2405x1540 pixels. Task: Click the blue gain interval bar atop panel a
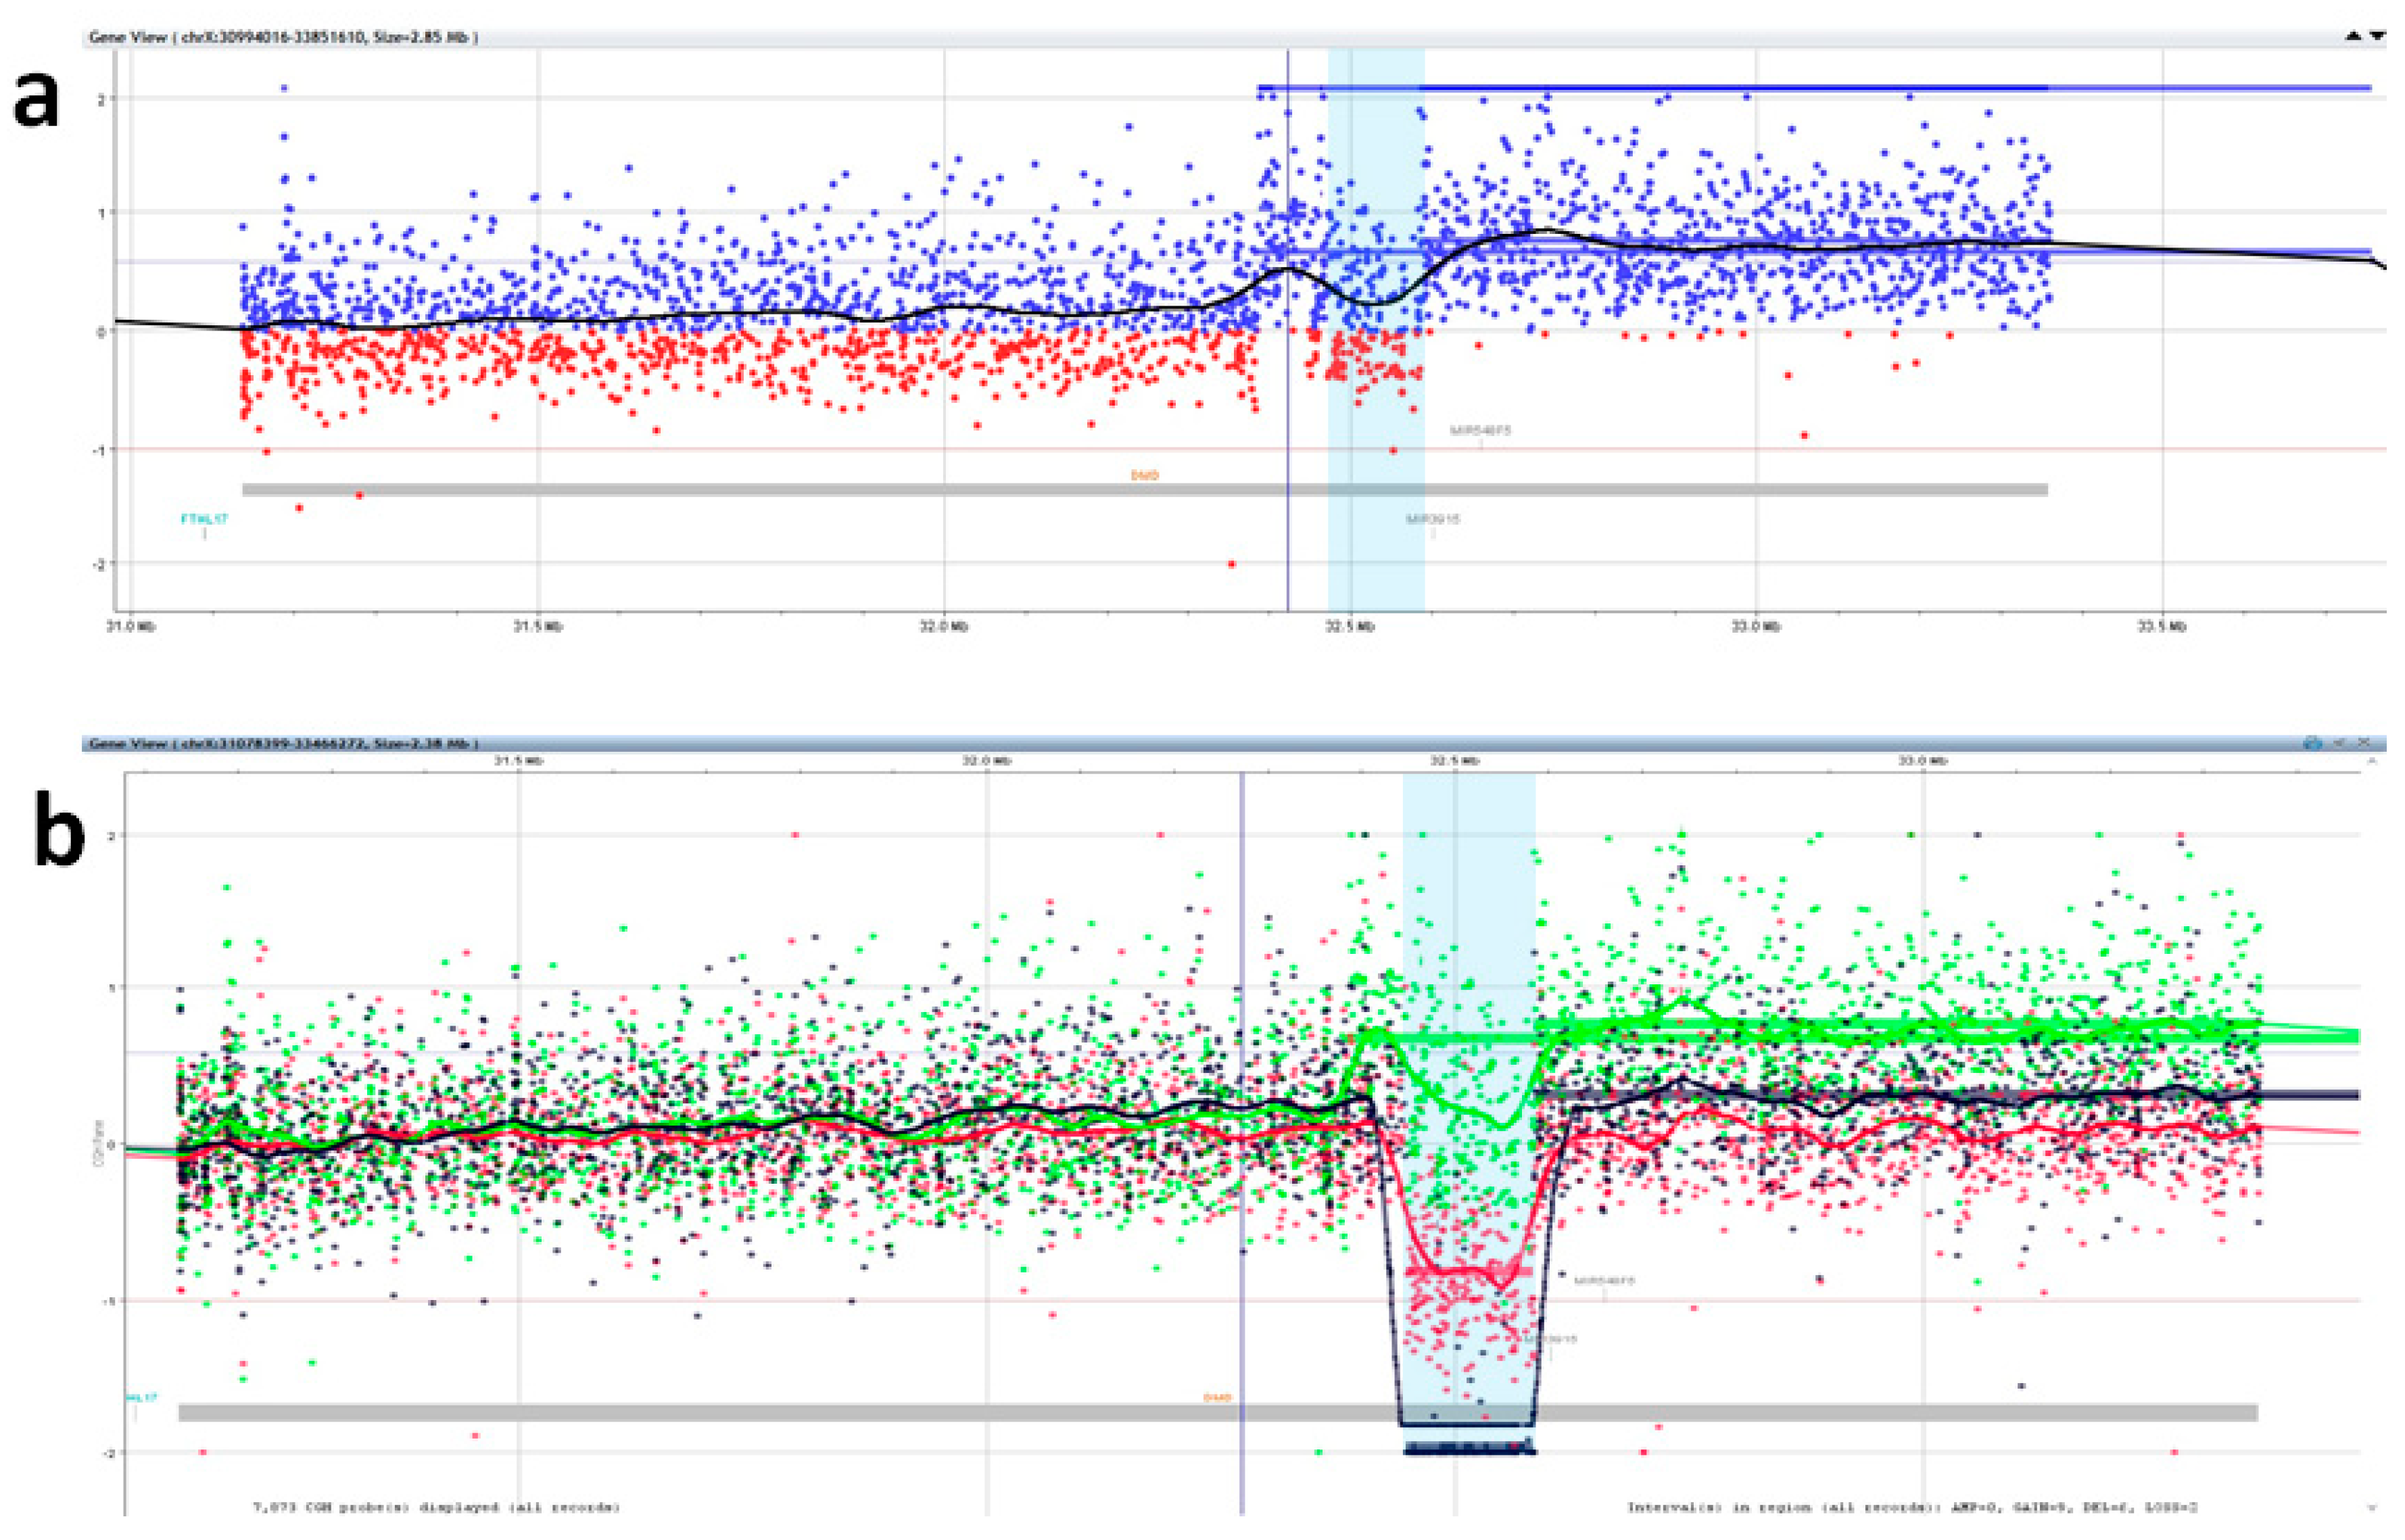pos(1815,88)
